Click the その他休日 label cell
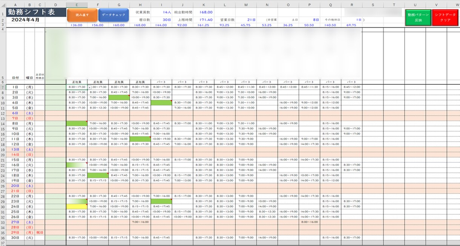The height and width of the screenshot is (246, 460). (x=333, y=20)
